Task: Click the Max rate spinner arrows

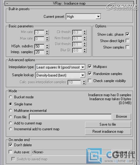Action: click(47, 39)
